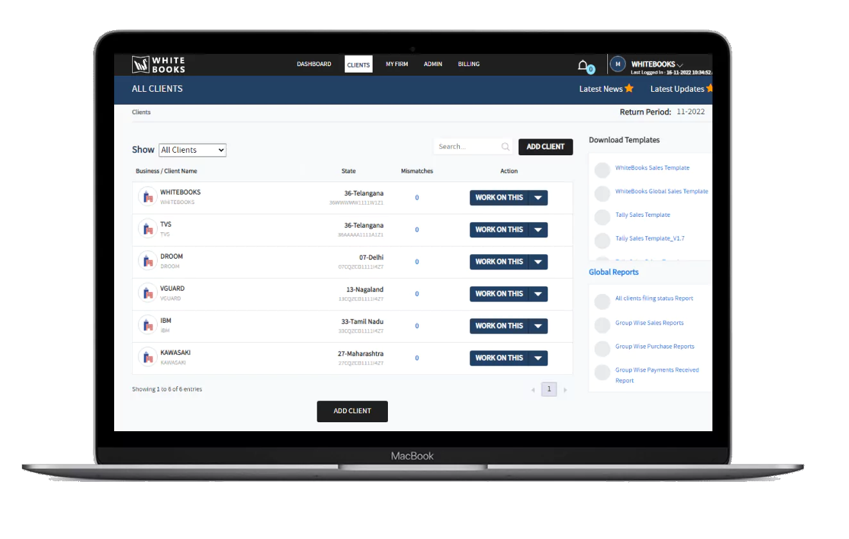The height and width of the screenshot is (539, 849).
Task: Expand WORK ON THIS arrow for VGUARD
Action: tap(538, 294)
